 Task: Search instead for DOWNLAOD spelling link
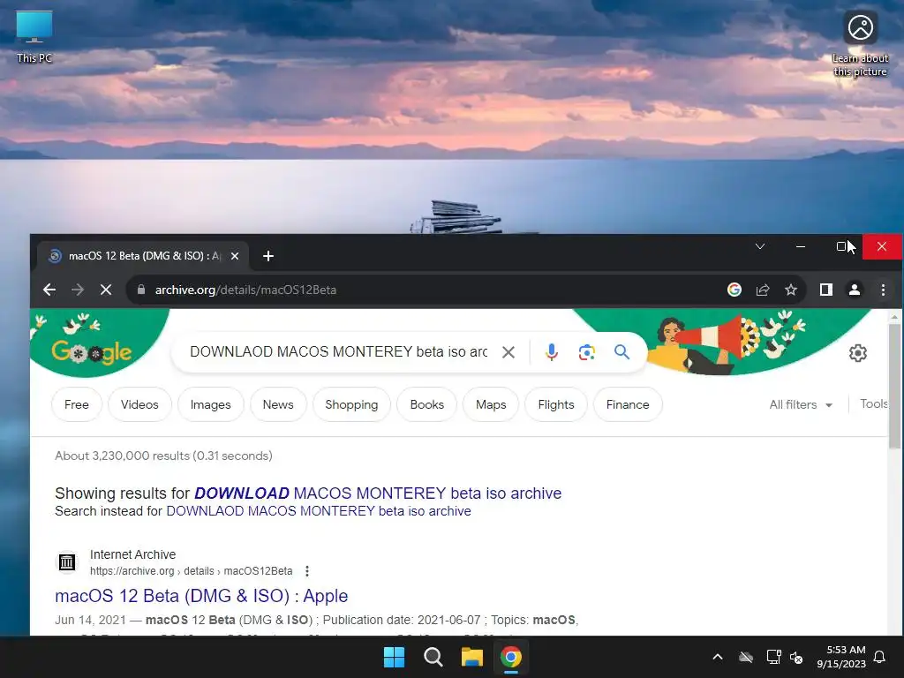pos(318,511)
